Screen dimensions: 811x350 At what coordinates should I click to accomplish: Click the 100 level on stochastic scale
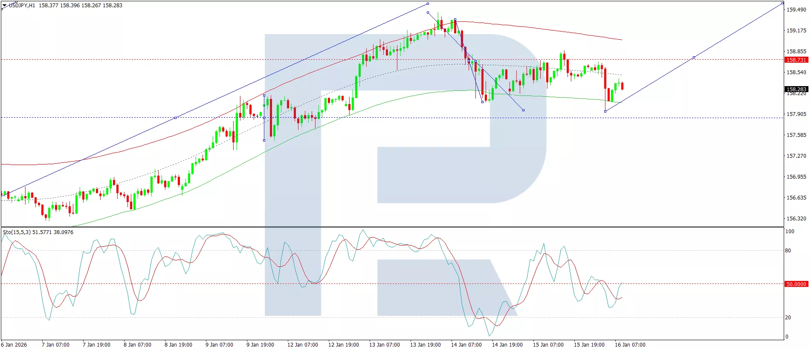[790, 231]
